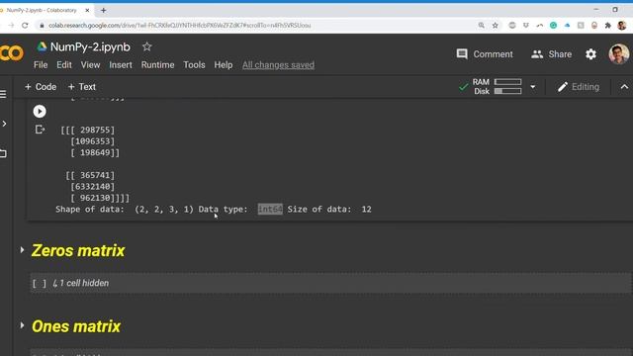
Task: Open the Help menu
Action: 224,65
